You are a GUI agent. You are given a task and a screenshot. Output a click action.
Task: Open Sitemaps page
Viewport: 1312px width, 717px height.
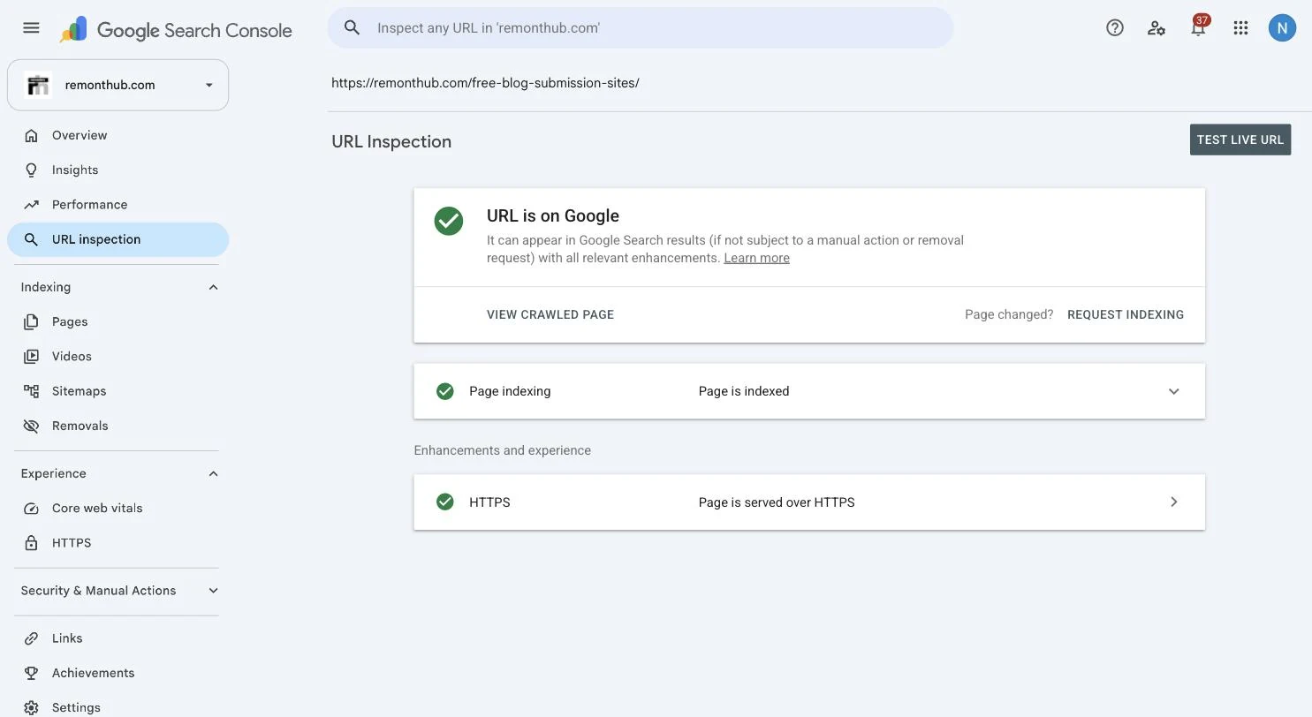coord(118,390)
